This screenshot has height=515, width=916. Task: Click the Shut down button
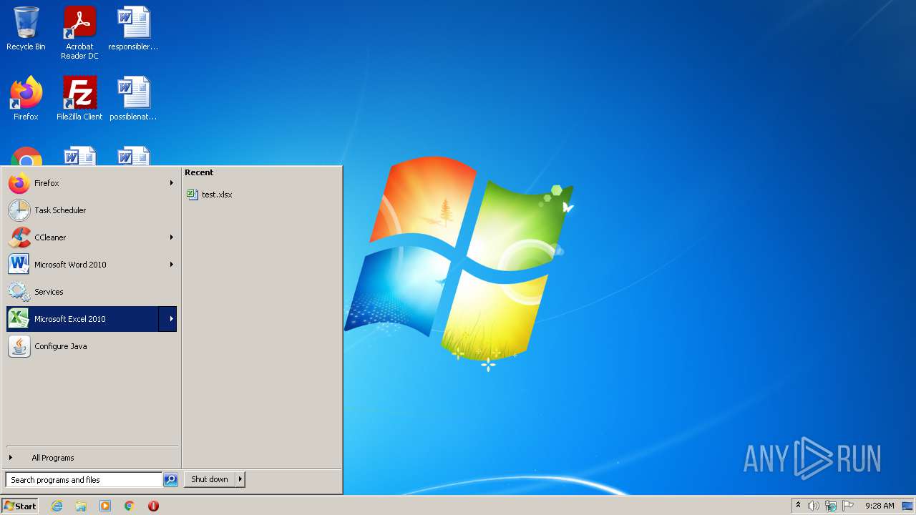click(210, 479)
